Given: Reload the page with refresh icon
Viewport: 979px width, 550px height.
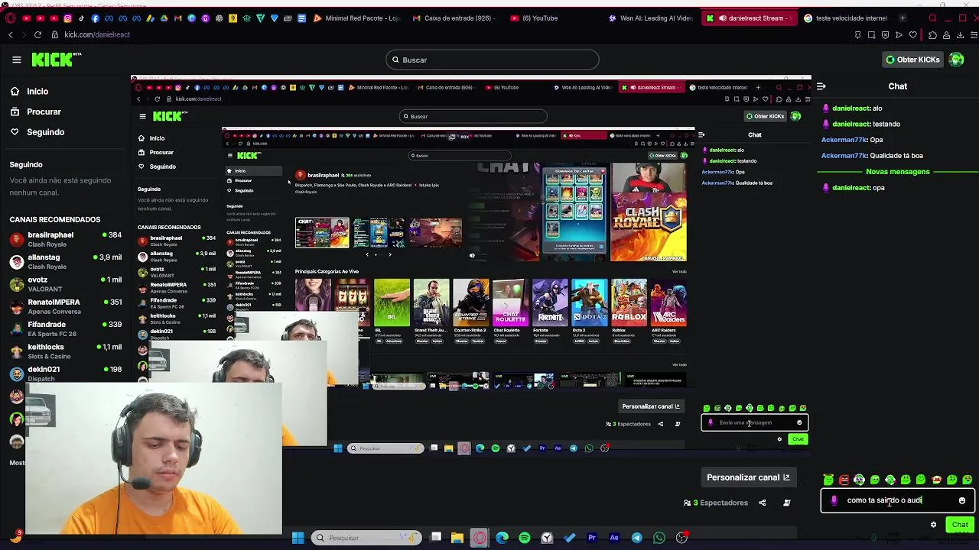Looking at the screenshot, I should [37, 34].
